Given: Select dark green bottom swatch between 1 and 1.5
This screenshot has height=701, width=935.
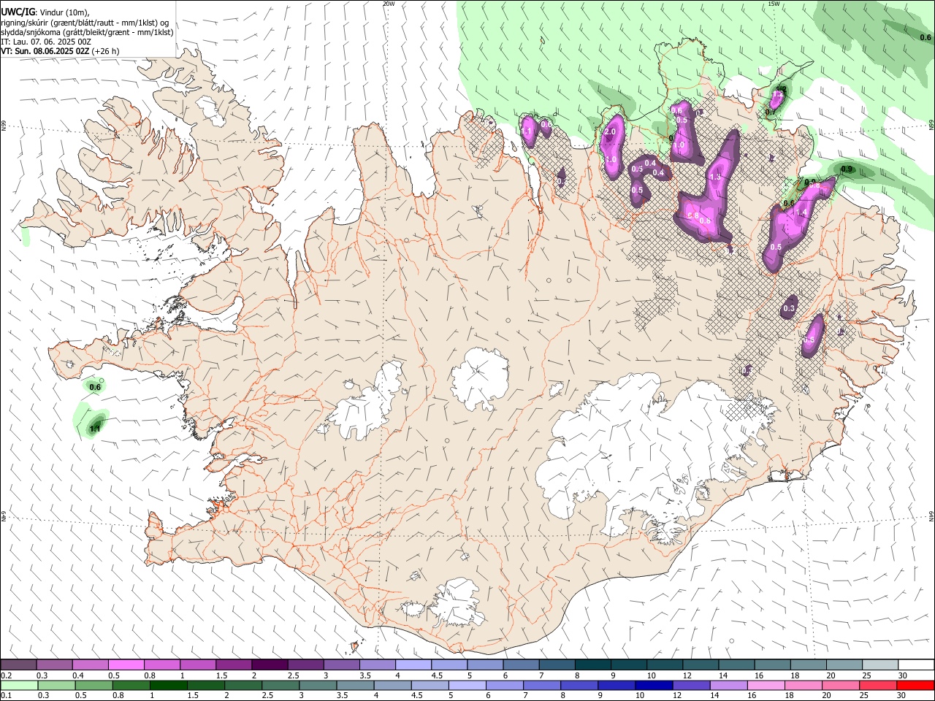Looking at the screenshot, I should [x=169, y=685].
